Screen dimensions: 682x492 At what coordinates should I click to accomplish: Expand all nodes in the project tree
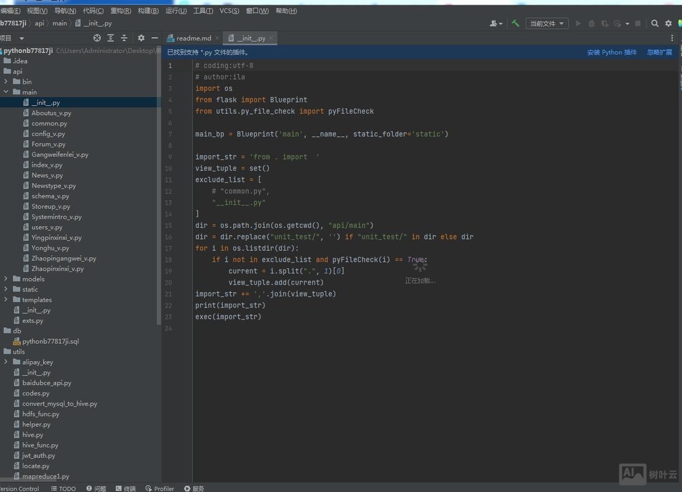(x=110, y=38)
